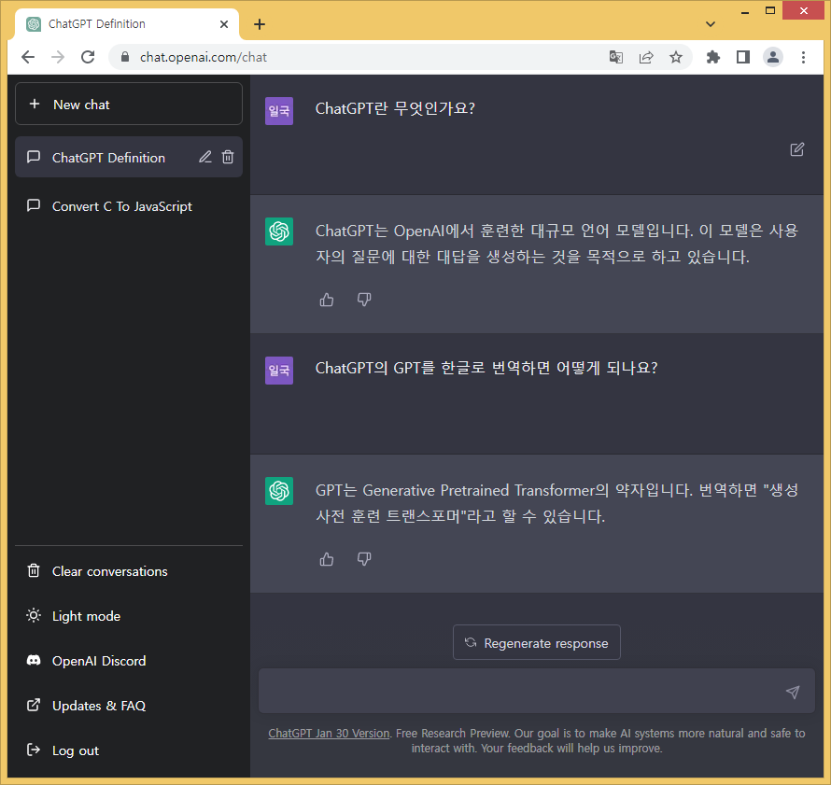Click the send message paper plane icon

point(793,692)
